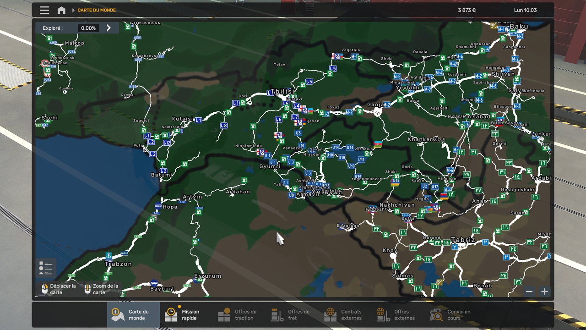Screen dimensions: 586x330
Task: Click the Azerbaijani flag icon near Vardenis
Action: 378,144
